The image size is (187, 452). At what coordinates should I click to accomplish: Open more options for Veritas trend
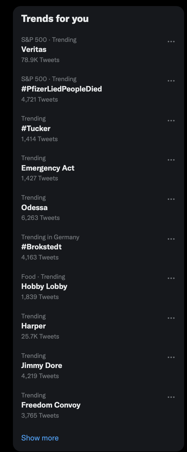[x=171, y=42]
